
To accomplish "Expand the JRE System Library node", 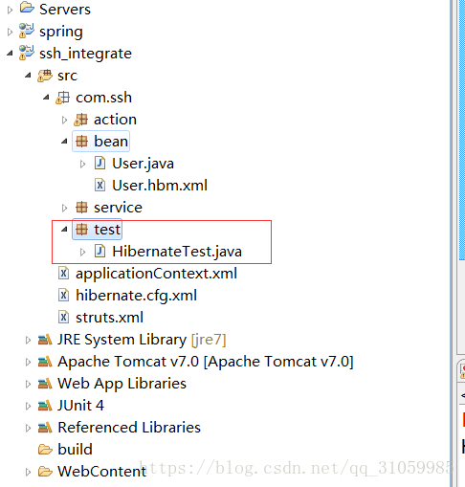I will pyautogui.click(x=28, y=341).
